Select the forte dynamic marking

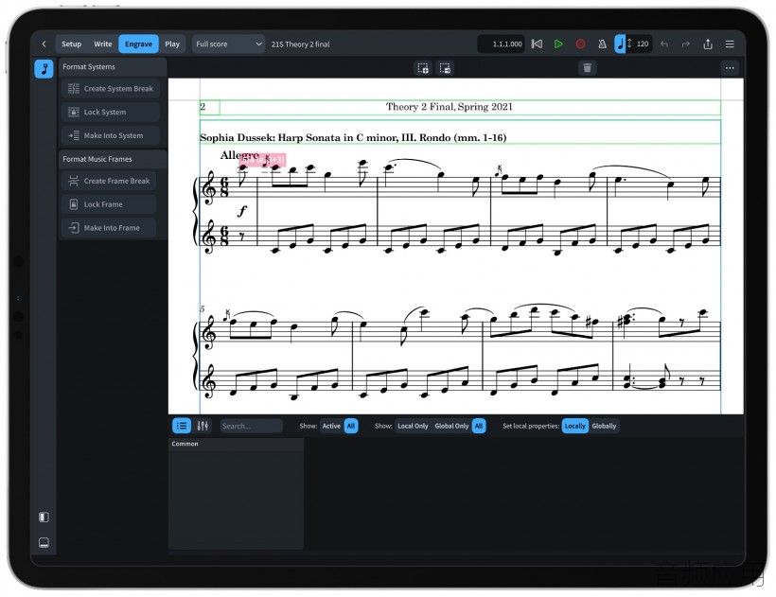click(x=241, y=211)
